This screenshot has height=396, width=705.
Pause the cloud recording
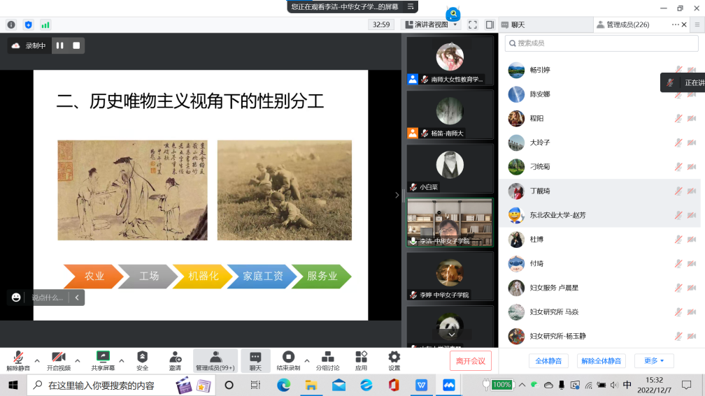60,45
